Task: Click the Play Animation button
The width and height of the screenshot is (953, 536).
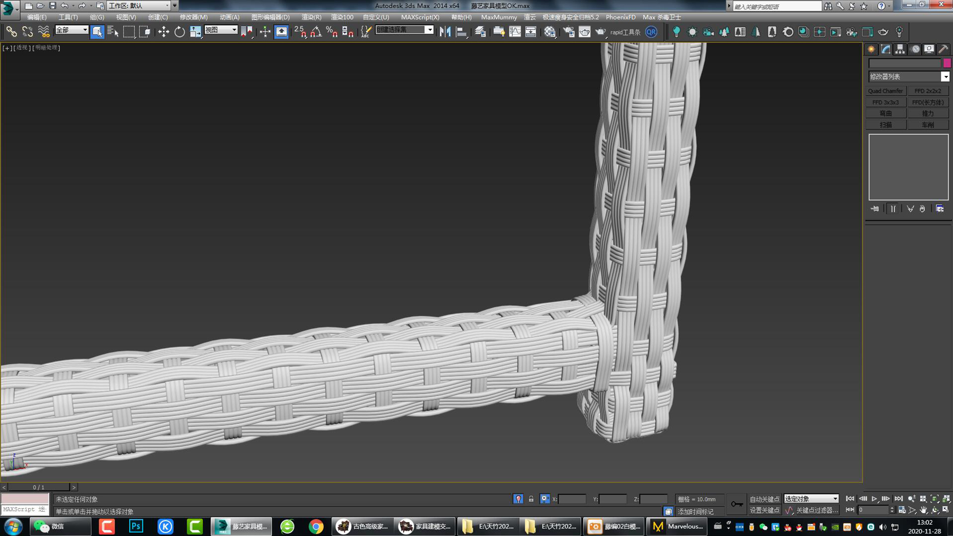Action: [874, 499]
